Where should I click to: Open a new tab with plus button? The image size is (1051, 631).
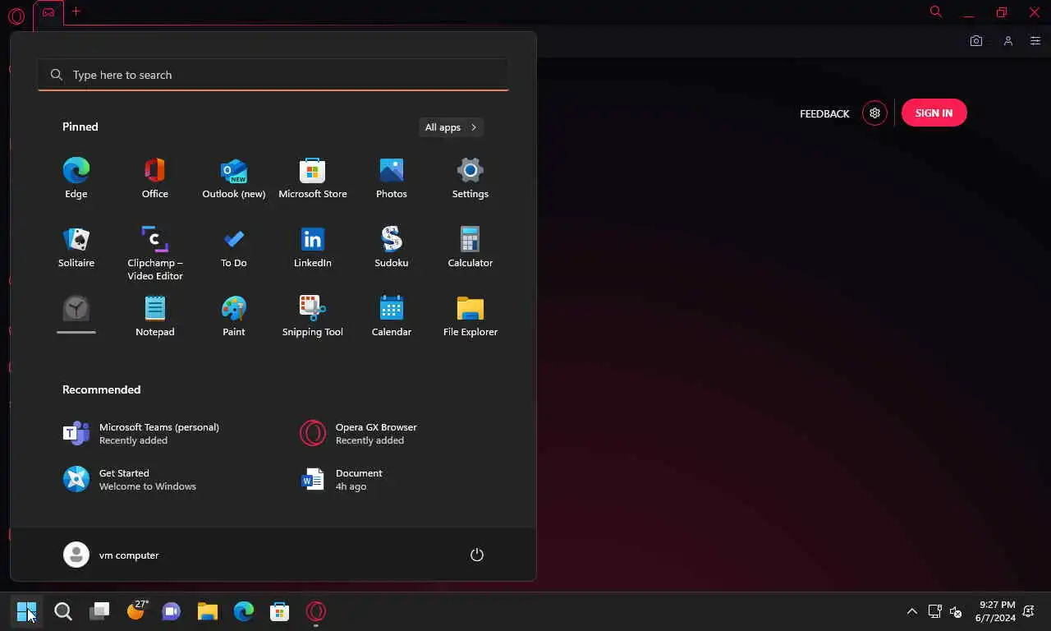(76, 12)
